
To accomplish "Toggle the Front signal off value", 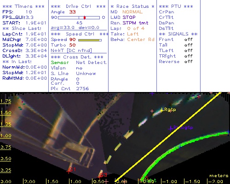I will coord(188,40).
